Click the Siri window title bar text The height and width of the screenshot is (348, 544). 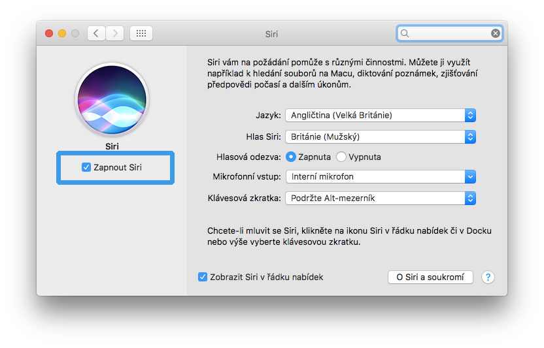(271, 33)
